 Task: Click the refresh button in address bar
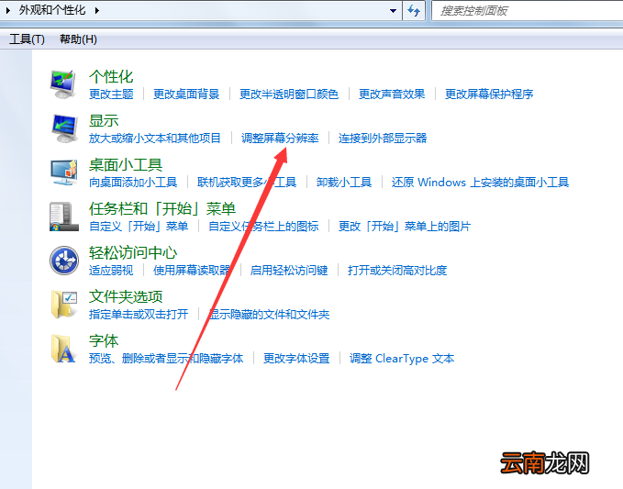coord(414,11)
